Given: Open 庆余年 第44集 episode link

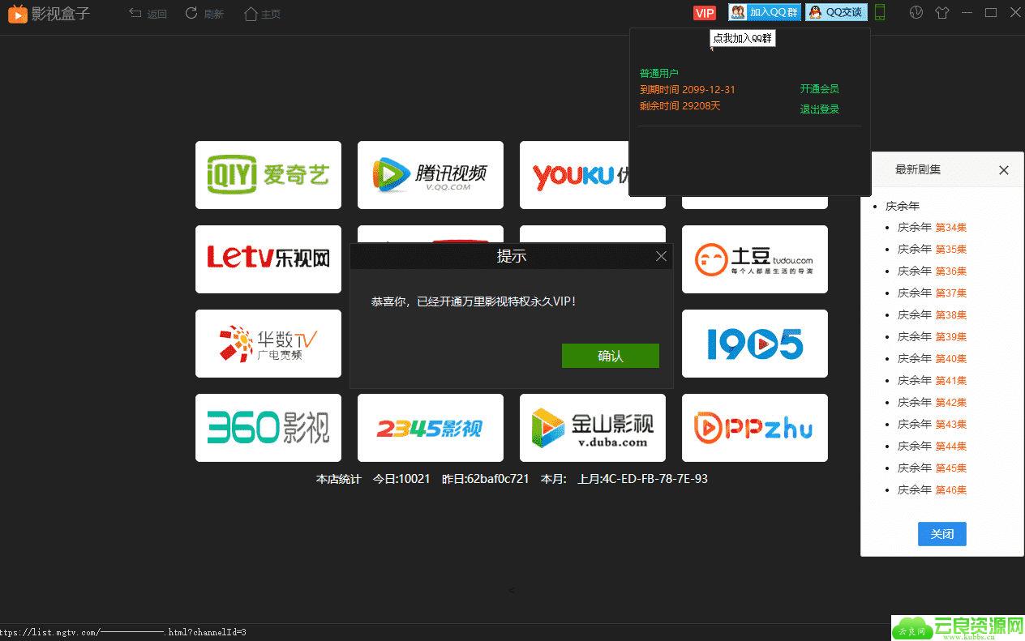Looking at the screenshot, I should 932,447.
